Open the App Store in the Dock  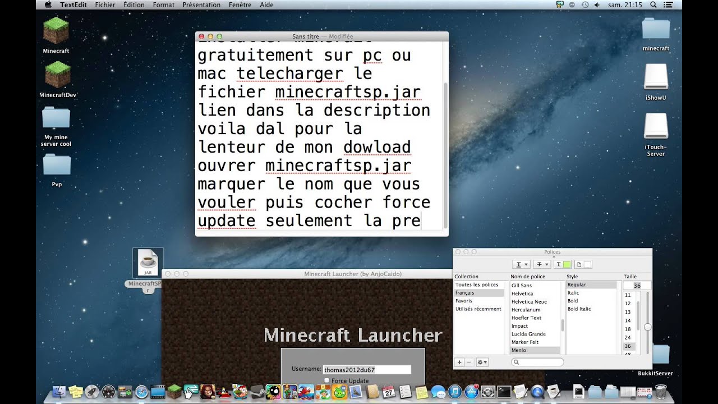click(471, 392)
